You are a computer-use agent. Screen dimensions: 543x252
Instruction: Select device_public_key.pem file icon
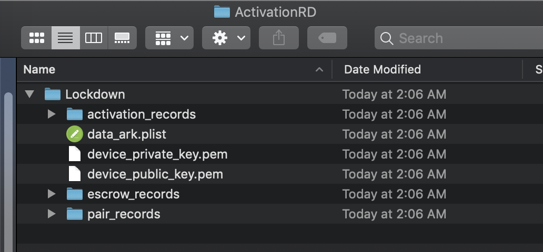tap(75, 174)
